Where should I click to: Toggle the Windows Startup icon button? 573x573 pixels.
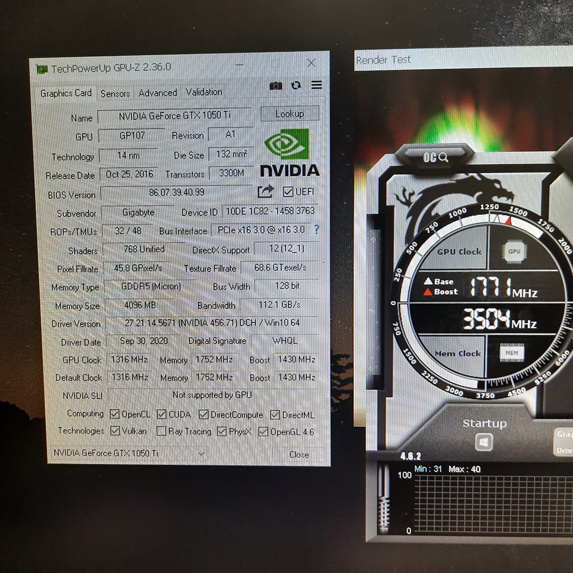(484, 442)
